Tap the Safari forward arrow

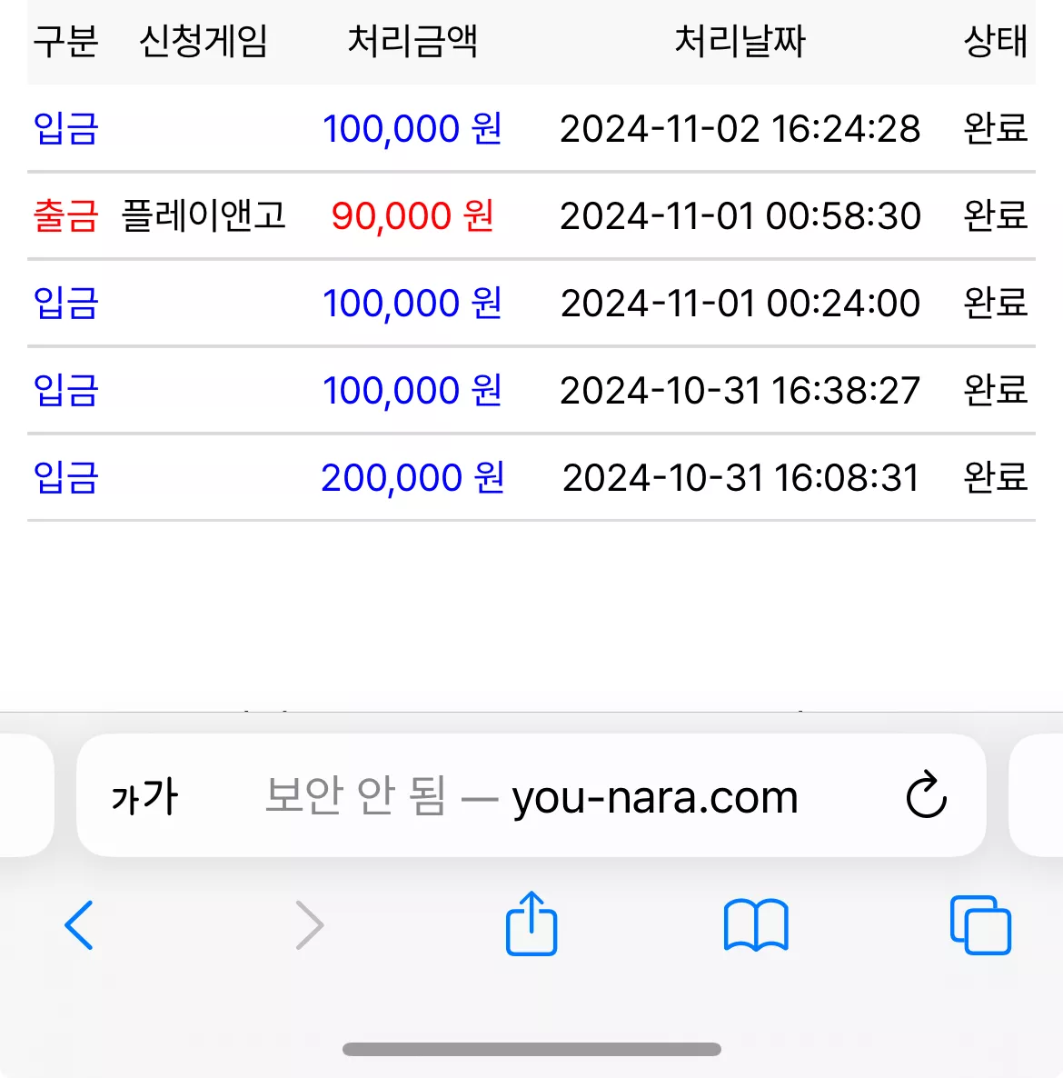(309, 924)
